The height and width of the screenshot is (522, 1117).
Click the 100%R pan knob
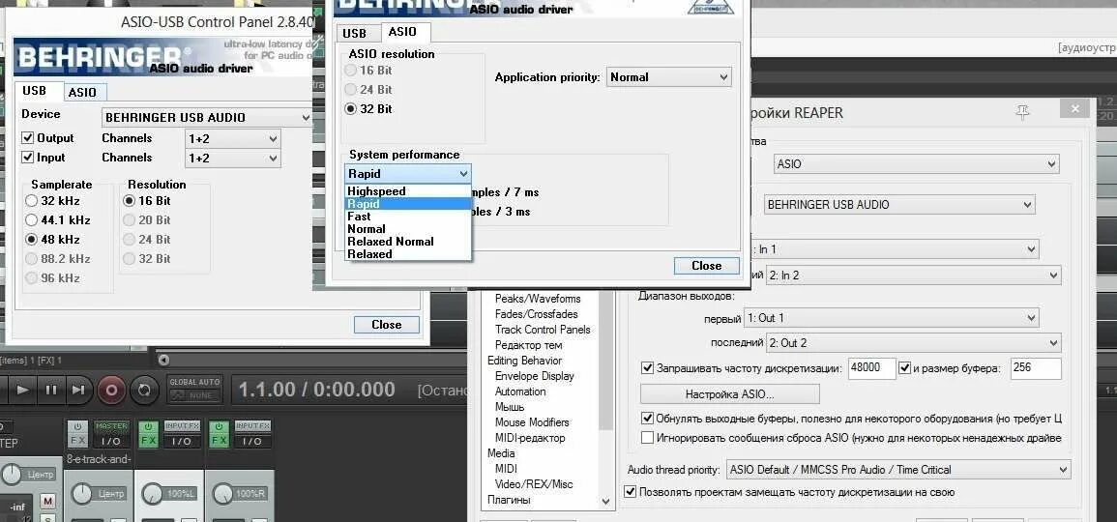tap(223, 494)
